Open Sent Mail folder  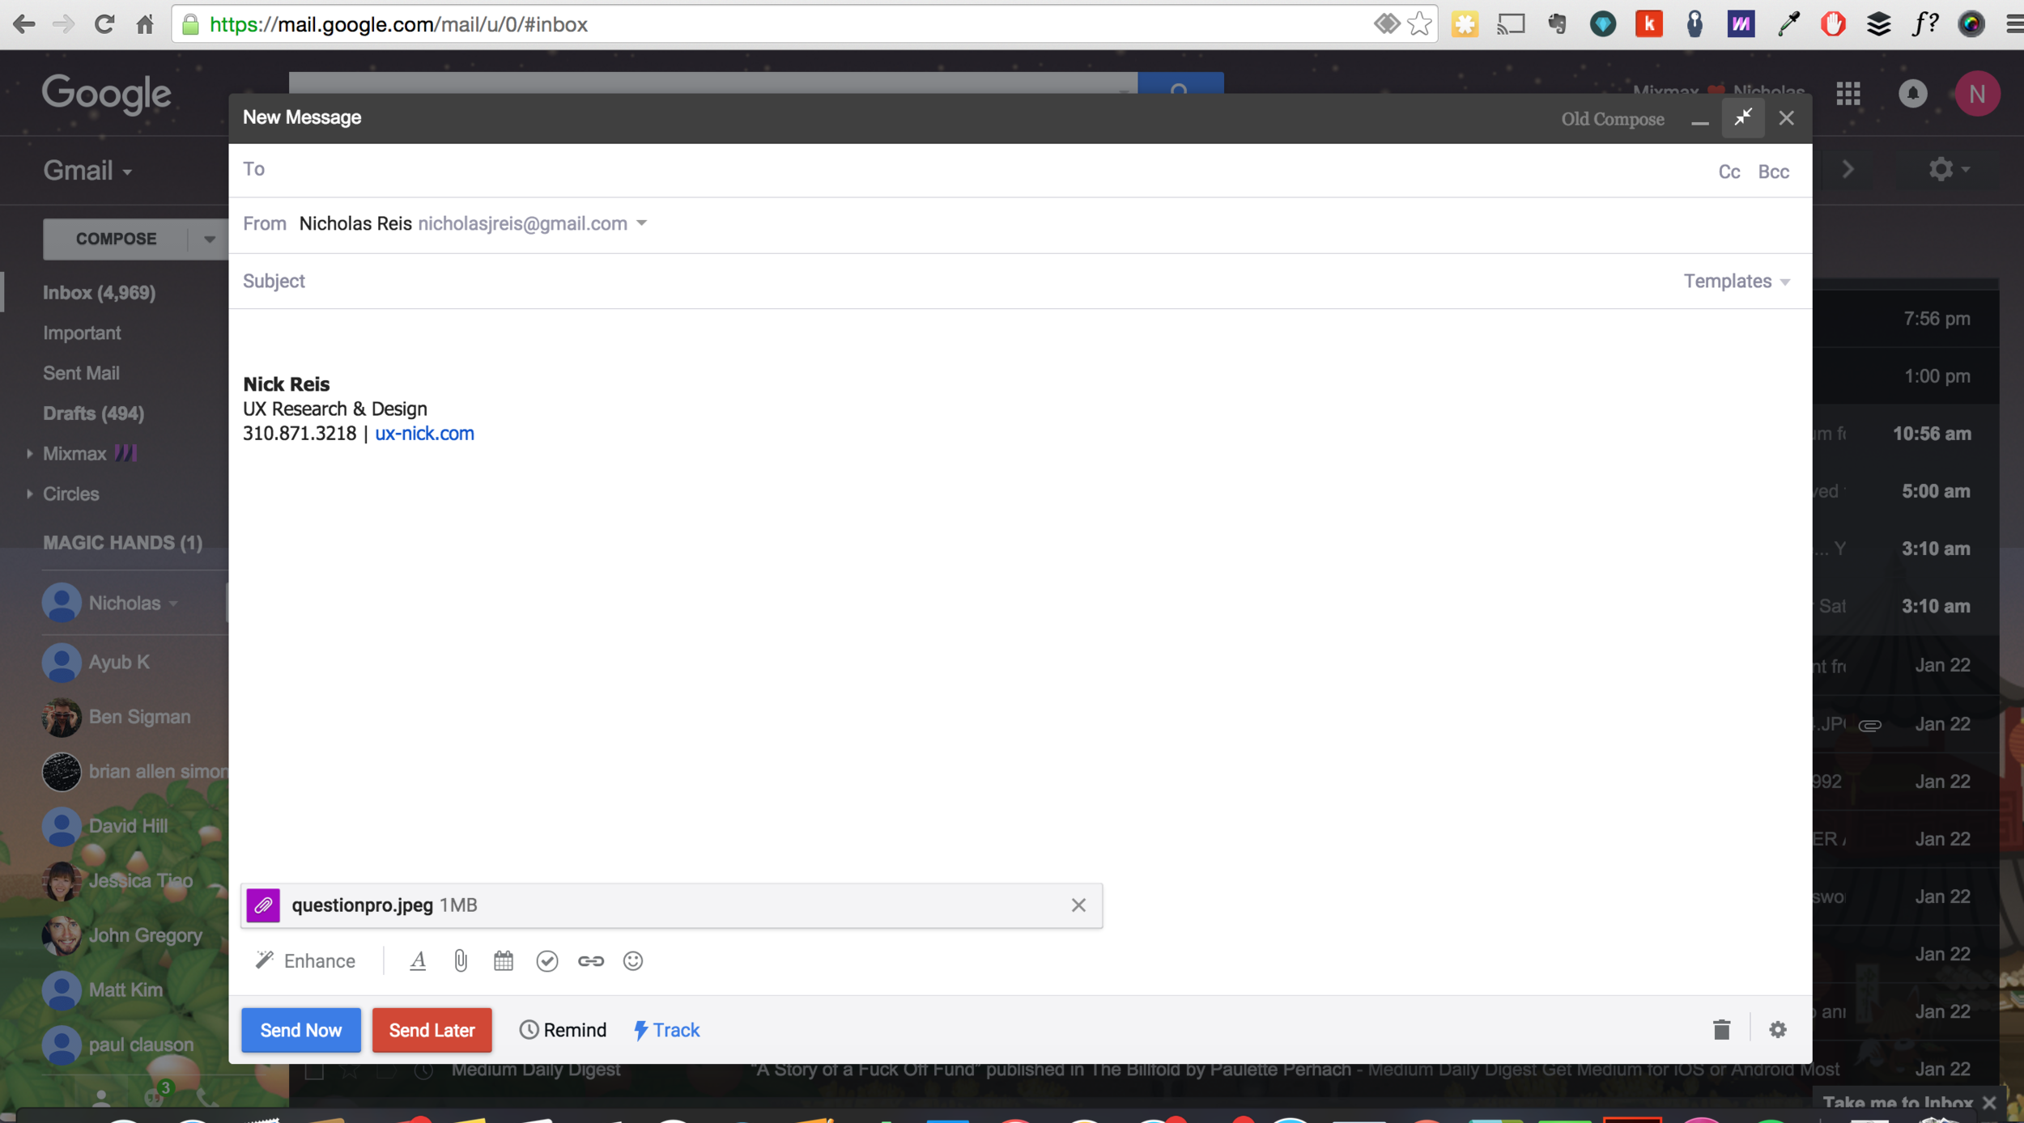[81, 373]
